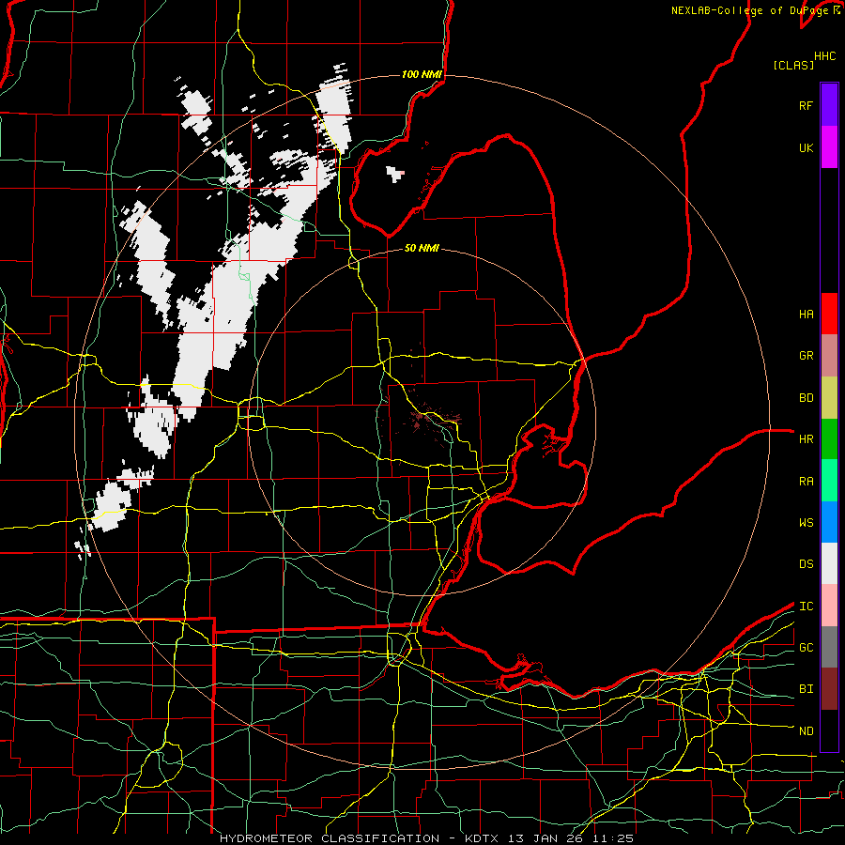845x845 pixels.
Task: Click the UK legend label
Action: click(807, 147)
